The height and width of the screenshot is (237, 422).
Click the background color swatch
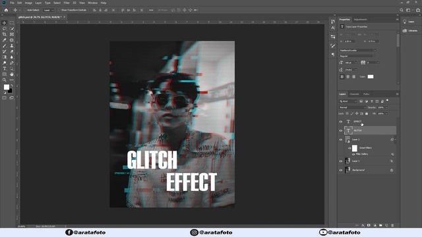[11, 92]
